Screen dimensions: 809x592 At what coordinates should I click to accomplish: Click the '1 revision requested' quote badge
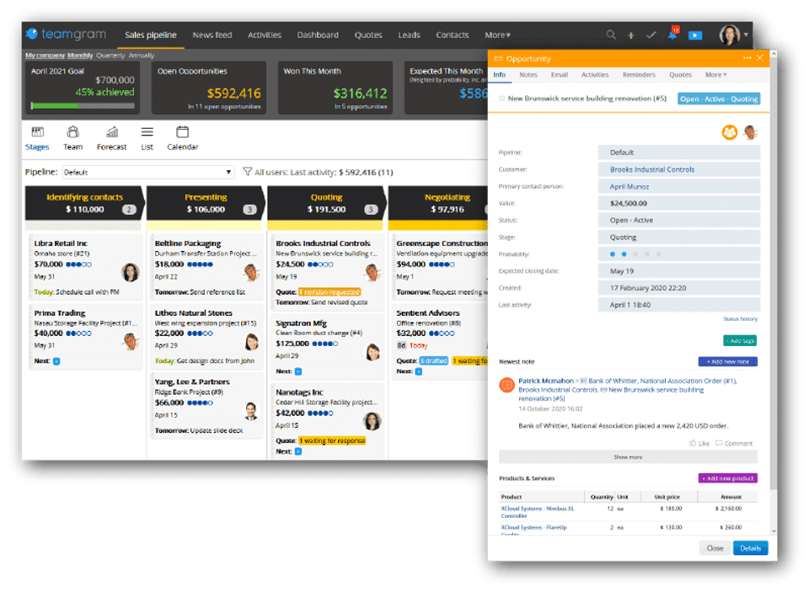(x=329, y=292)
